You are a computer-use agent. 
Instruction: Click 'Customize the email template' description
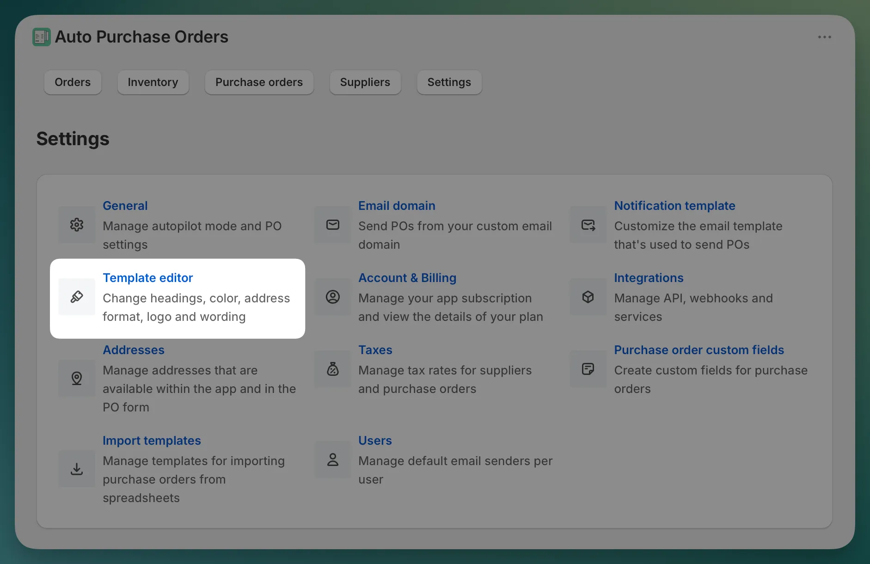(698, 235)
